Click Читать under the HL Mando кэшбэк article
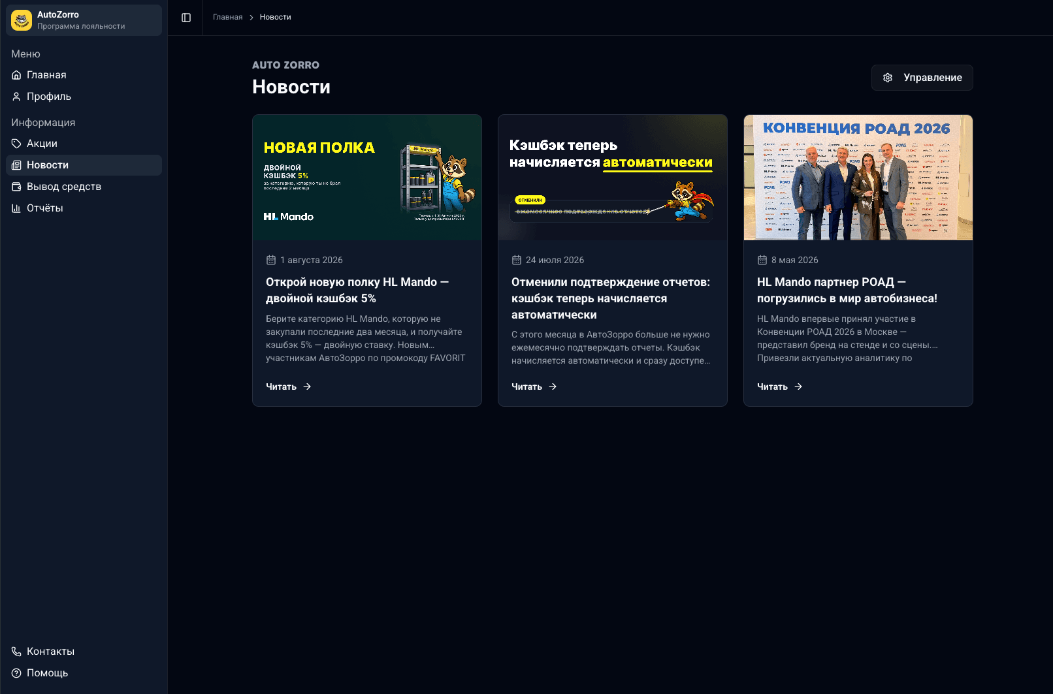This screenshot has height=694, width=1053. tap(289, 387)
